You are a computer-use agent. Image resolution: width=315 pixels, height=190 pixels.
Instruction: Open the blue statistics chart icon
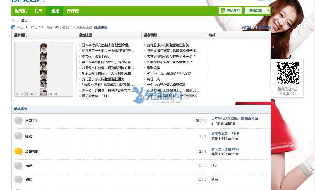coord(13,27)
